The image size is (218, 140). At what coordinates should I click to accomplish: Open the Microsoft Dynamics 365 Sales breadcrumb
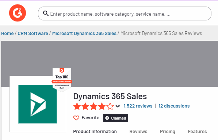tap(84, 33)
